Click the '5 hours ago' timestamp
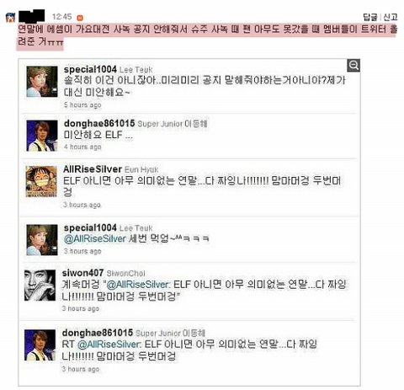Image resolution: width=404 pixels, height=390 pixels. [82, 105]
